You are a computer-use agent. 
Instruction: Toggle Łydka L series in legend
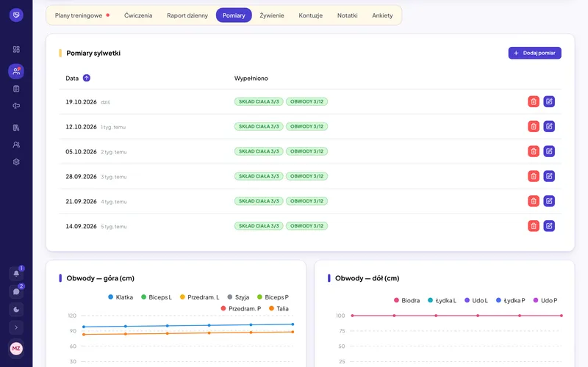442,300
